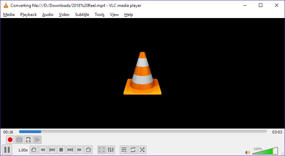Minimize the VLC window

click(x=244, y=6)
